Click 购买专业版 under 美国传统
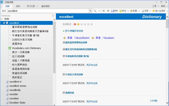This screenshot has height=106, width=169. pos(92,102)
